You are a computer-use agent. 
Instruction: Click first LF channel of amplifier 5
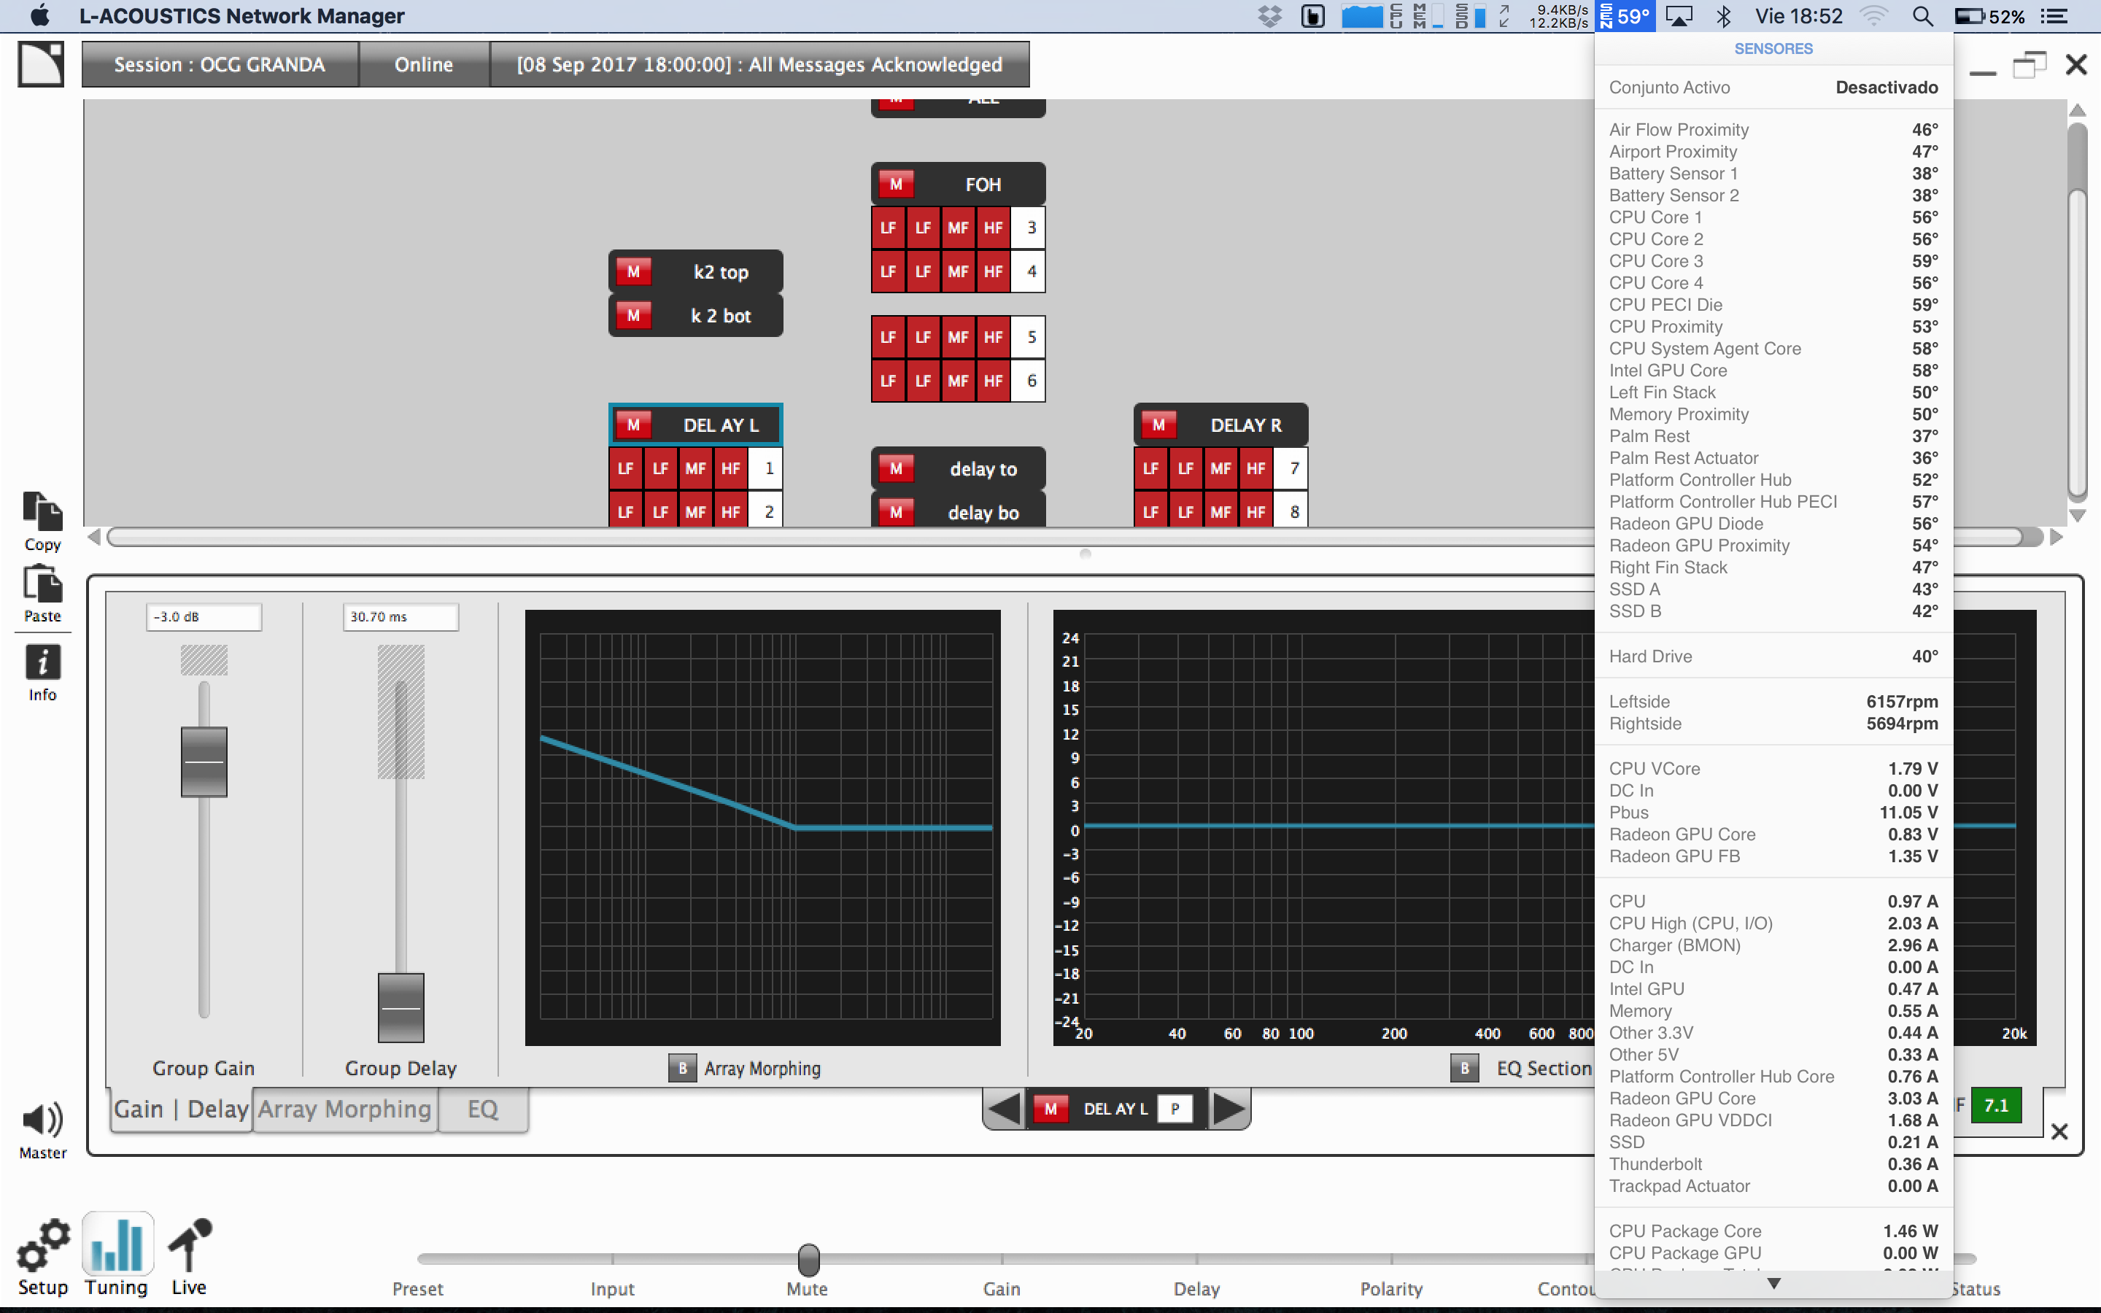(x=887, y=337)
